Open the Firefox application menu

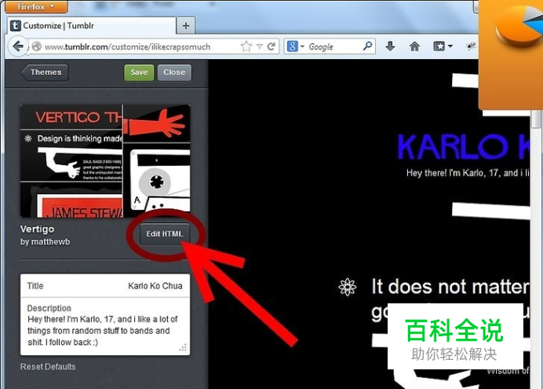tap(36, 6)
